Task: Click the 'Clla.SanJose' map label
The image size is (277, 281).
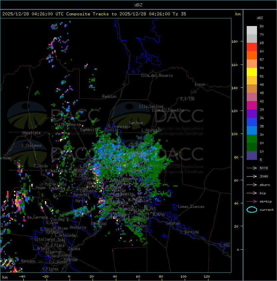Action: (x=151, y=106)
